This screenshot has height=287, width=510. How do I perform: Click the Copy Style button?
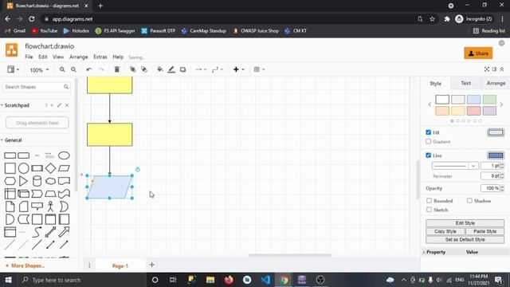445,231
